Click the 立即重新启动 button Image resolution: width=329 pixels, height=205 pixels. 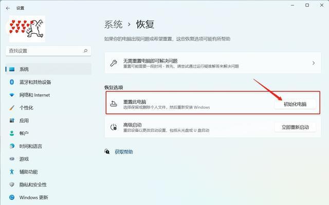click(x=295, y=127)
